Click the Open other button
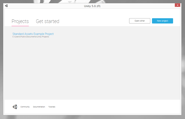 140,21
